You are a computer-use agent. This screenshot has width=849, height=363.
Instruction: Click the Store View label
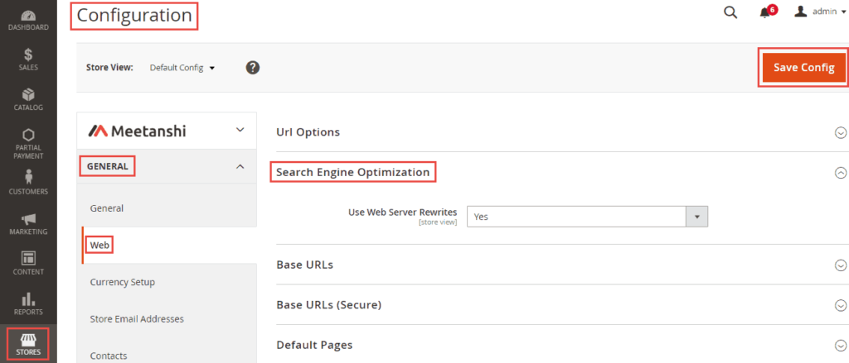coord(109,68)
